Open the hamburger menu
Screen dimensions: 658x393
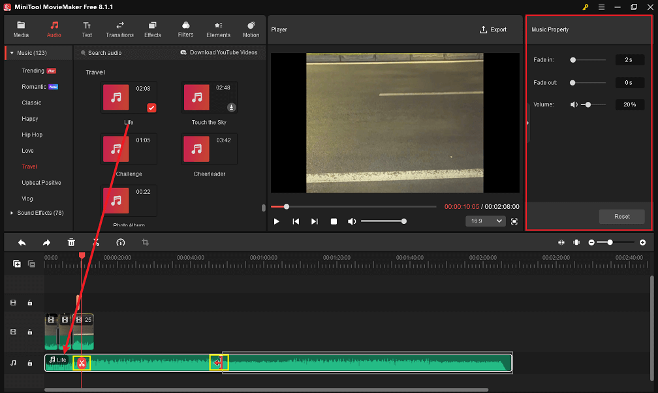coord(601,7)
